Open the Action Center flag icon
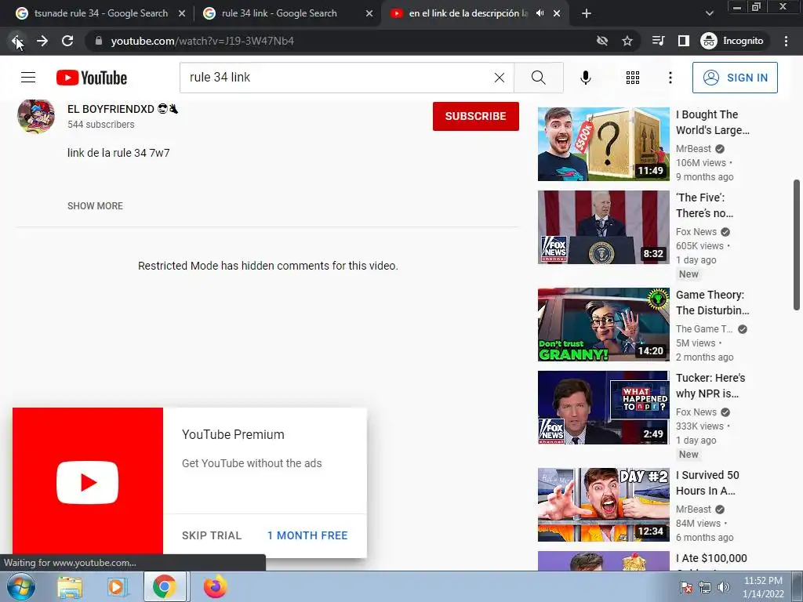803x602 pixels. (x=686, y=587)
